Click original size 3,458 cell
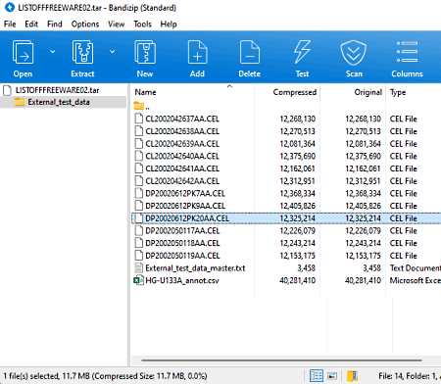Screen dimensions: 441x384 (371, 268)
